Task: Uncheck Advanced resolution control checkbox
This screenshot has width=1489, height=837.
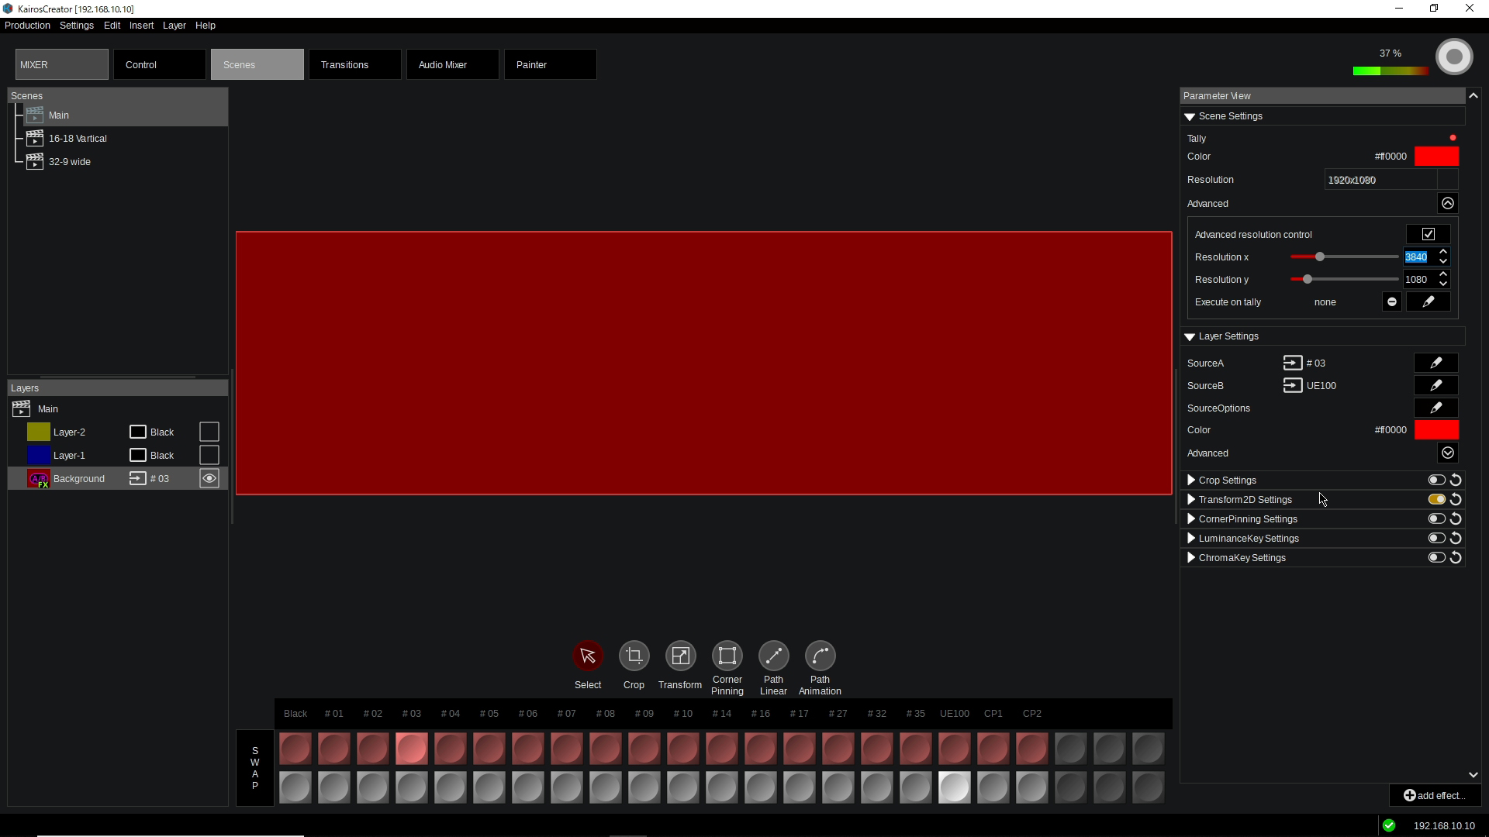Action: 1429,234
